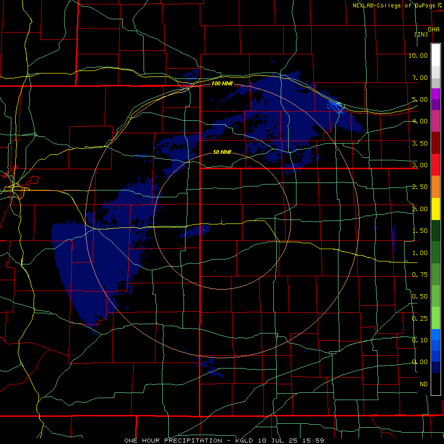Viewport: 444px width, 444px height.
Task: Click the 1.50 legend value
Action: [420, 231]
